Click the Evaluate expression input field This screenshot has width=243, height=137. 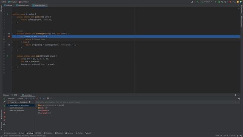pyautogui.click(x=135, y=102)
